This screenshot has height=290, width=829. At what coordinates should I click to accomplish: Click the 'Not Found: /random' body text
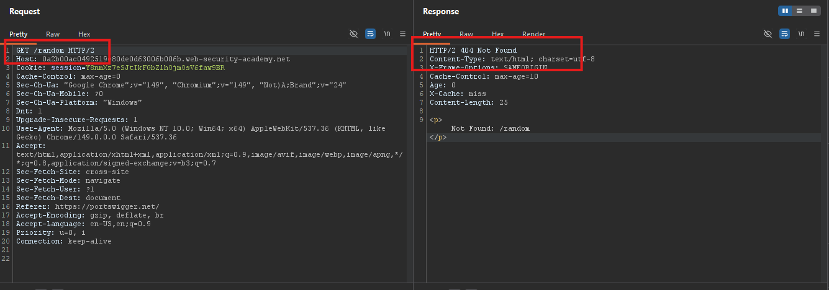pos(491,128)
